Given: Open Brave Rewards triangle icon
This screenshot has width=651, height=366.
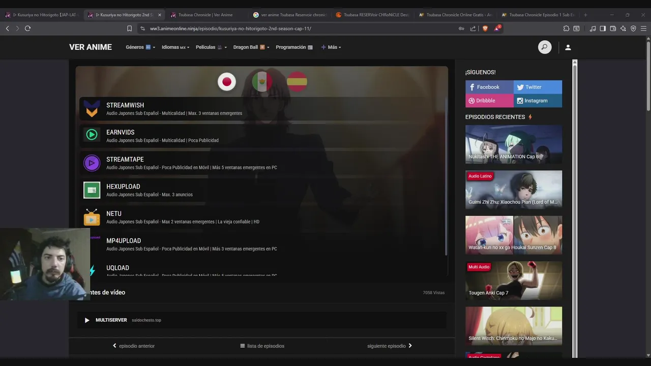Looking at the screenshot, I should point(497,28).
